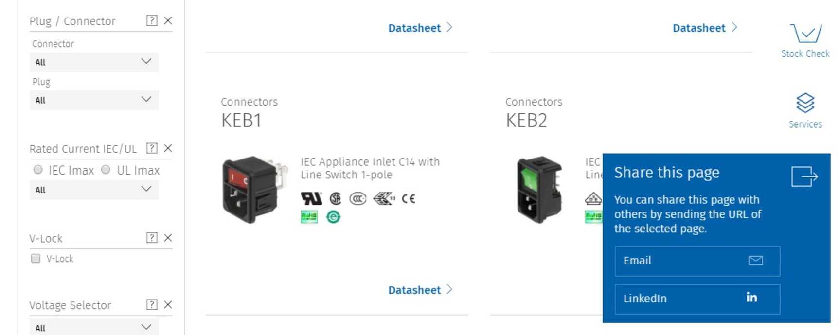839x335 pixels.
Task: Click the KEB1 product image
Action: coord(252,190)
